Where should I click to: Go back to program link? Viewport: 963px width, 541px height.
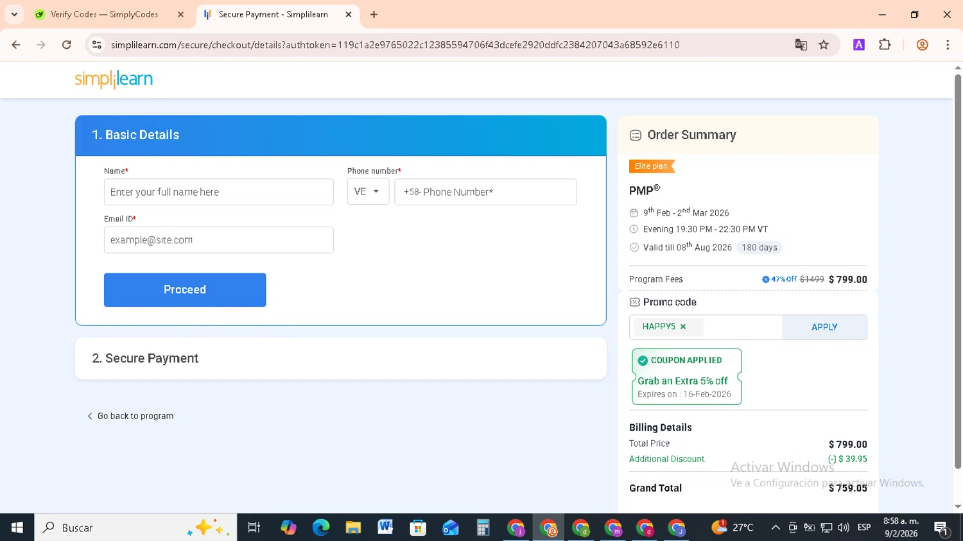click(130, 416)
